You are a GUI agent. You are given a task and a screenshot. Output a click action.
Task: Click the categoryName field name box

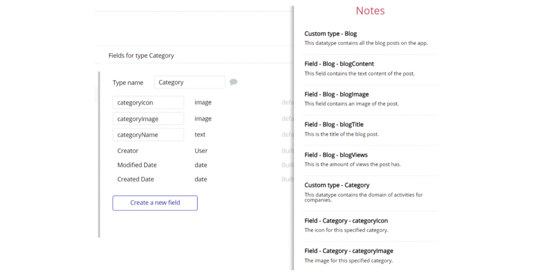[148, 135]
